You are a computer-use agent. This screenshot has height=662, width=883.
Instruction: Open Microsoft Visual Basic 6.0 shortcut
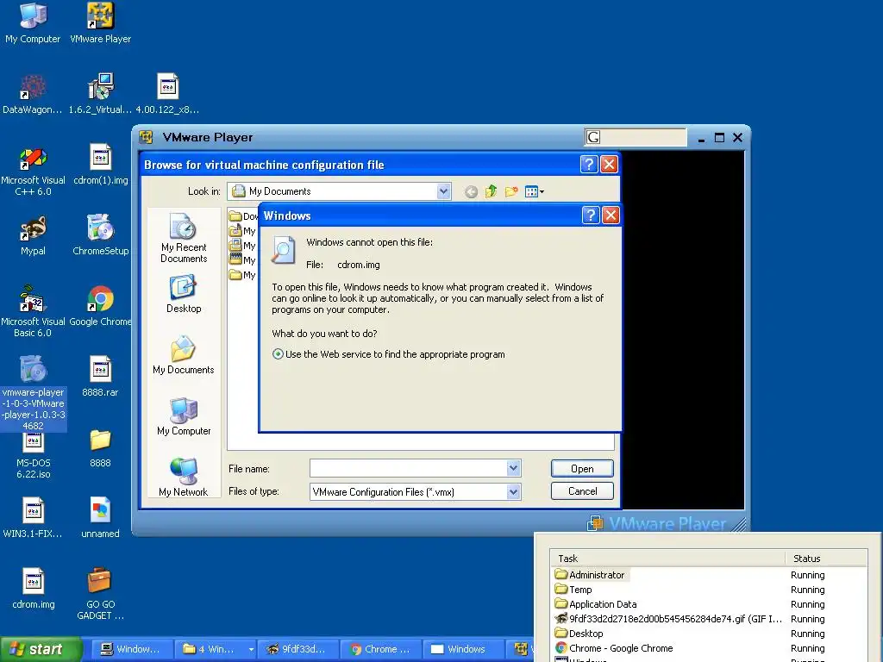(x=33, y=312)
